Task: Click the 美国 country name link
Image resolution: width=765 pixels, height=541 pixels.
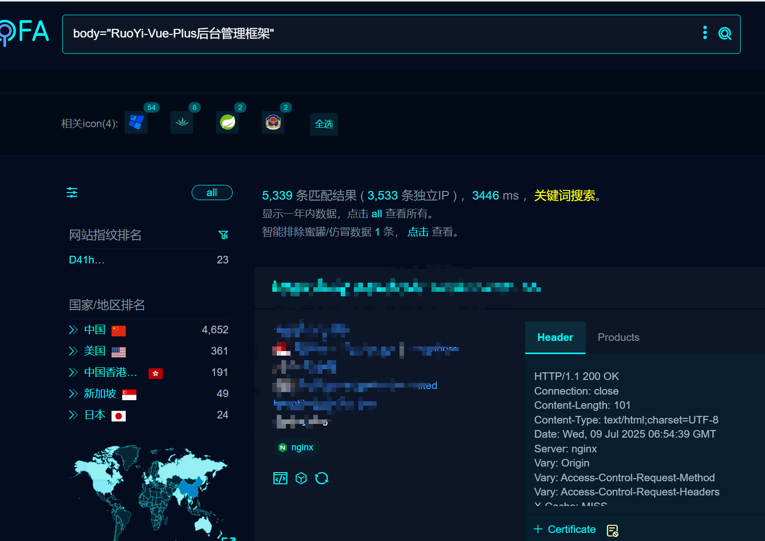Action: tap(95, 351)
